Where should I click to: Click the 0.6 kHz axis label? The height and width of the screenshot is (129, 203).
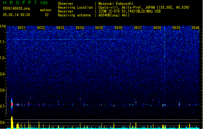tap(3, 123)
